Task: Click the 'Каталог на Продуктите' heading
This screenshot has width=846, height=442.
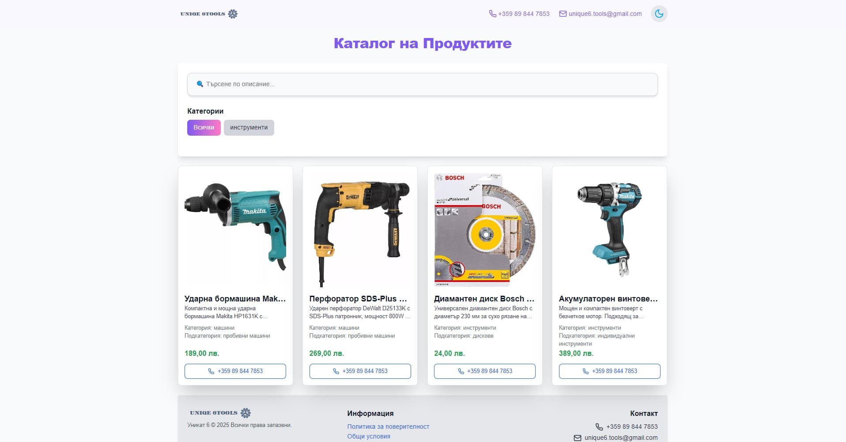Action: (423, 43)
